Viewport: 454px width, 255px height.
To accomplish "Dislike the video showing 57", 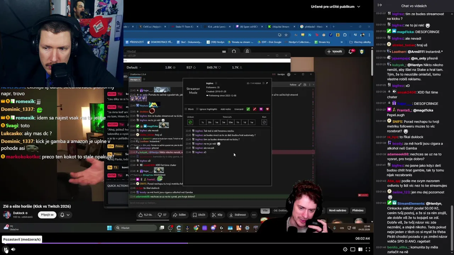I will tap(162, 215).
